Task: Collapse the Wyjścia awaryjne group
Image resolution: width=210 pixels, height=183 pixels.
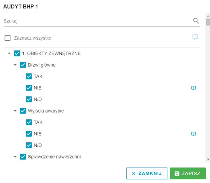Action: [15, 111]
